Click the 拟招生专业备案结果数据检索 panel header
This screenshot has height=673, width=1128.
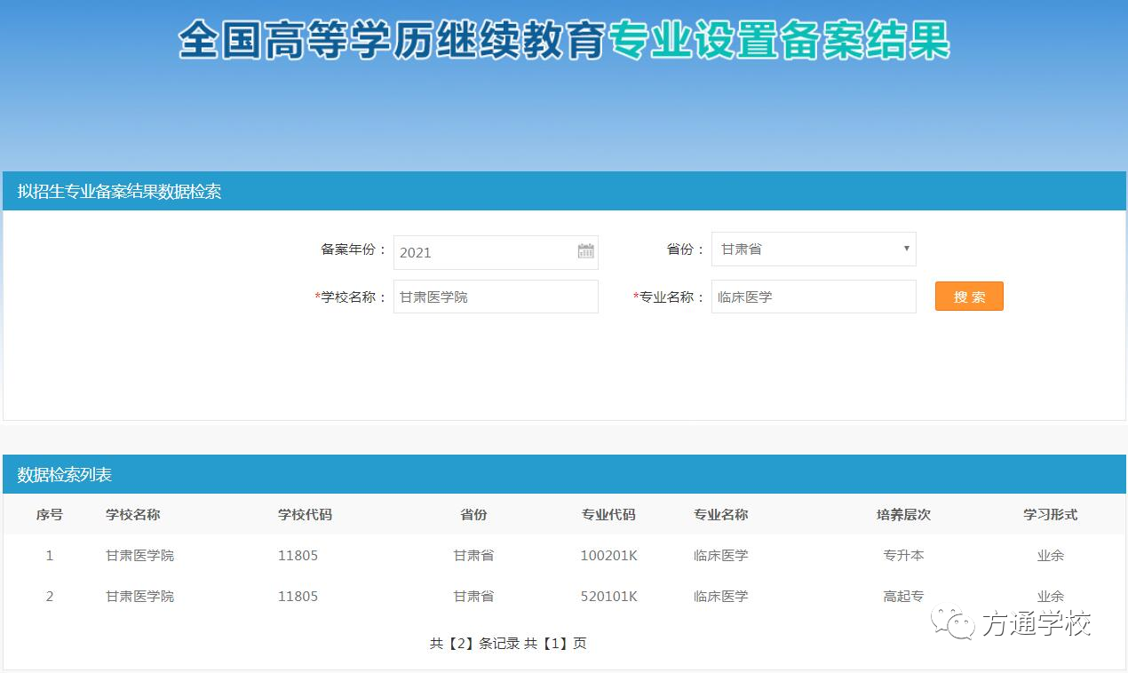click(119, 191)
